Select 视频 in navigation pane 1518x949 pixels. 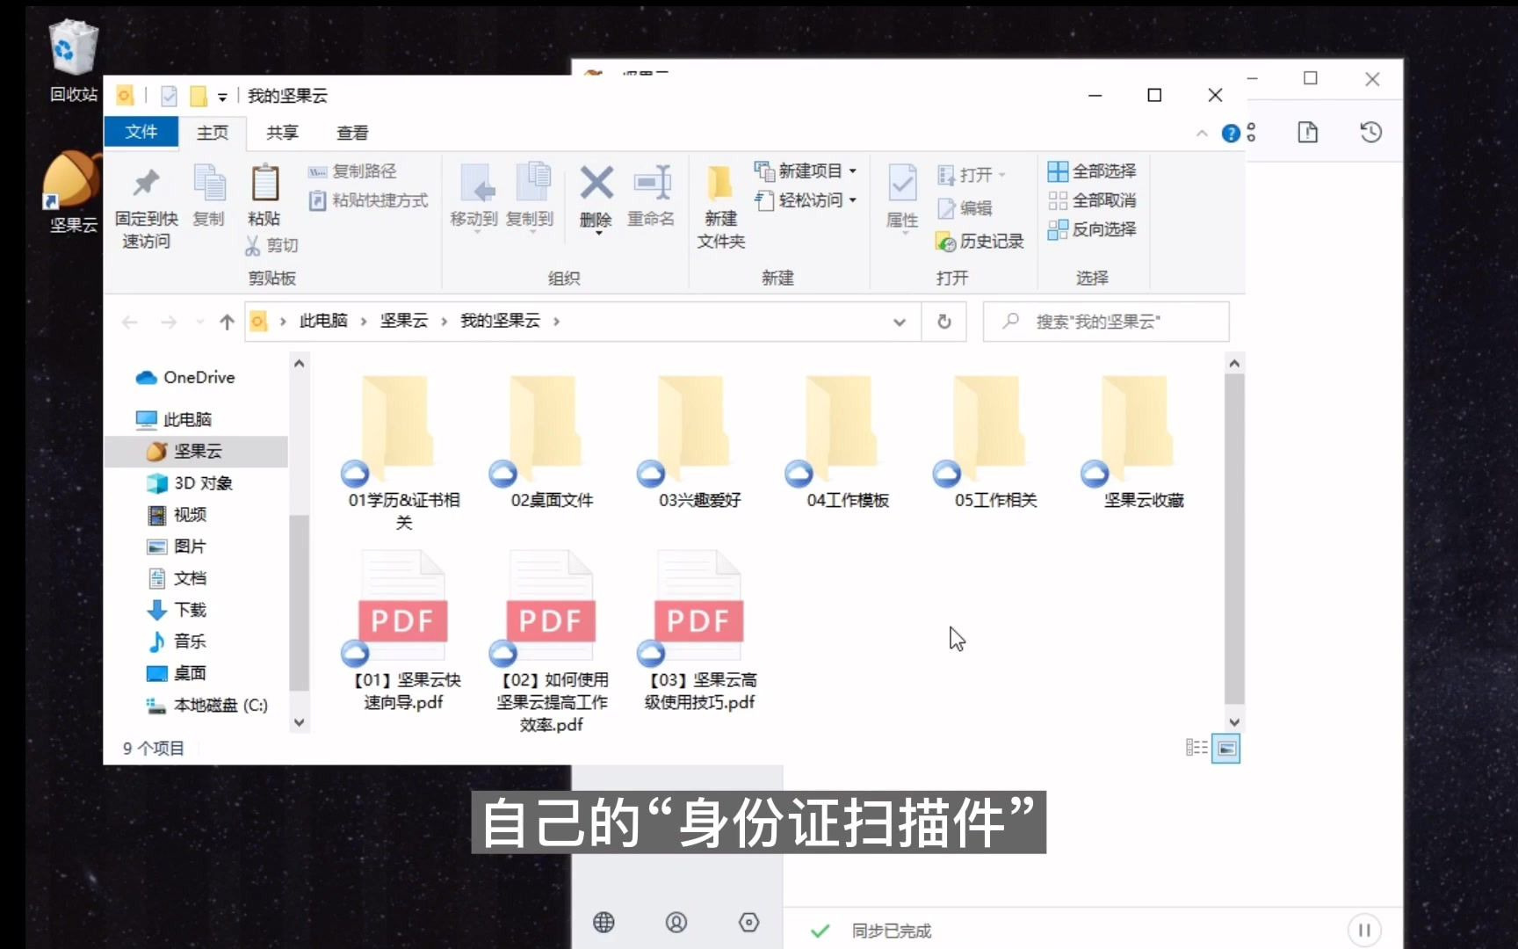pyautogui.click(x=177, y=515)
